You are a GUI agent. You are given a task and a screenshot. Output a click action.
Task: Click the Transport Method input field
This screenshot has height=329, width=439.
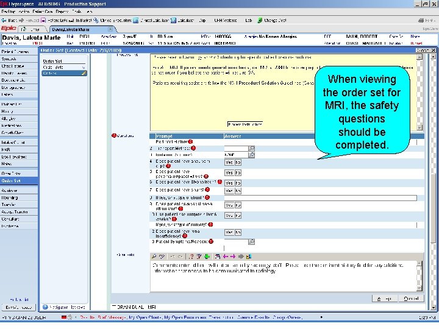pyautogui.click(x=237, y=148)
